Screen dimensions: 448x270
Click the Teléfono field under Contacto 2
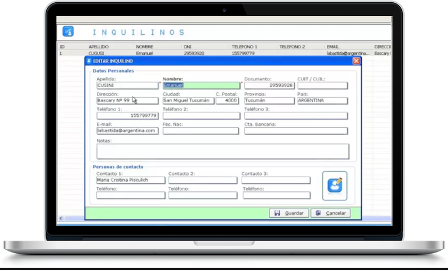202,195
